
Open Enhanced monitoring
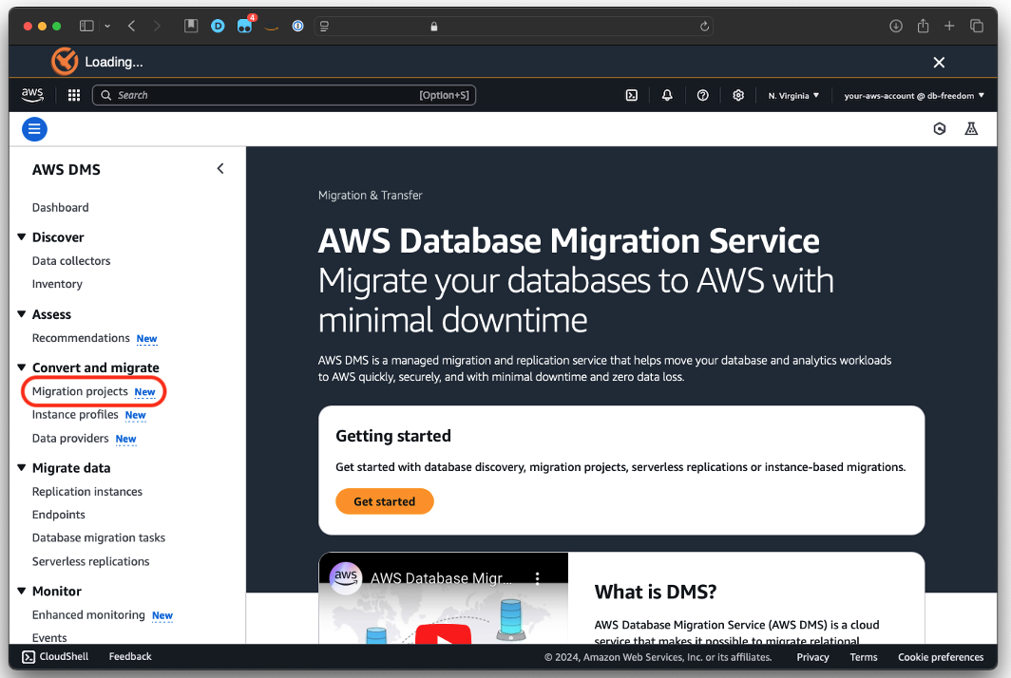pyautogui.click(x=88, y=614)
